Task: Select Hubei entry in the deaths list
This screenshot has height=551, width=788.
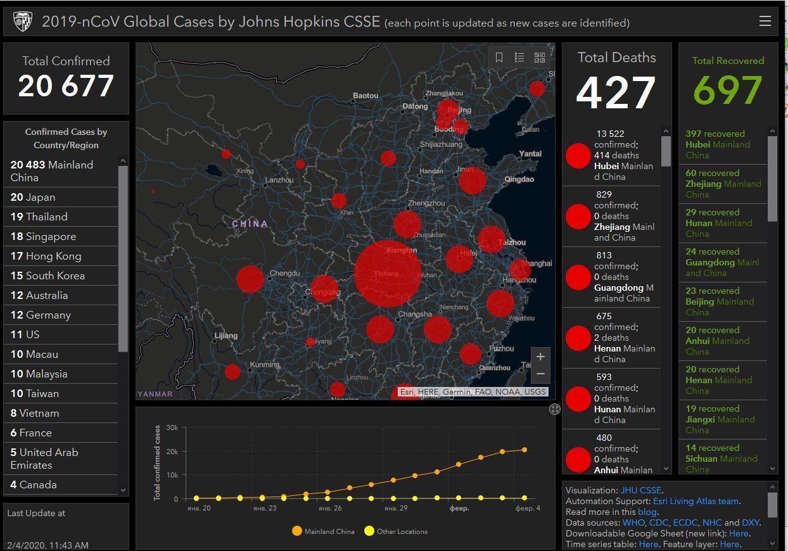Action: click(611, 155)
